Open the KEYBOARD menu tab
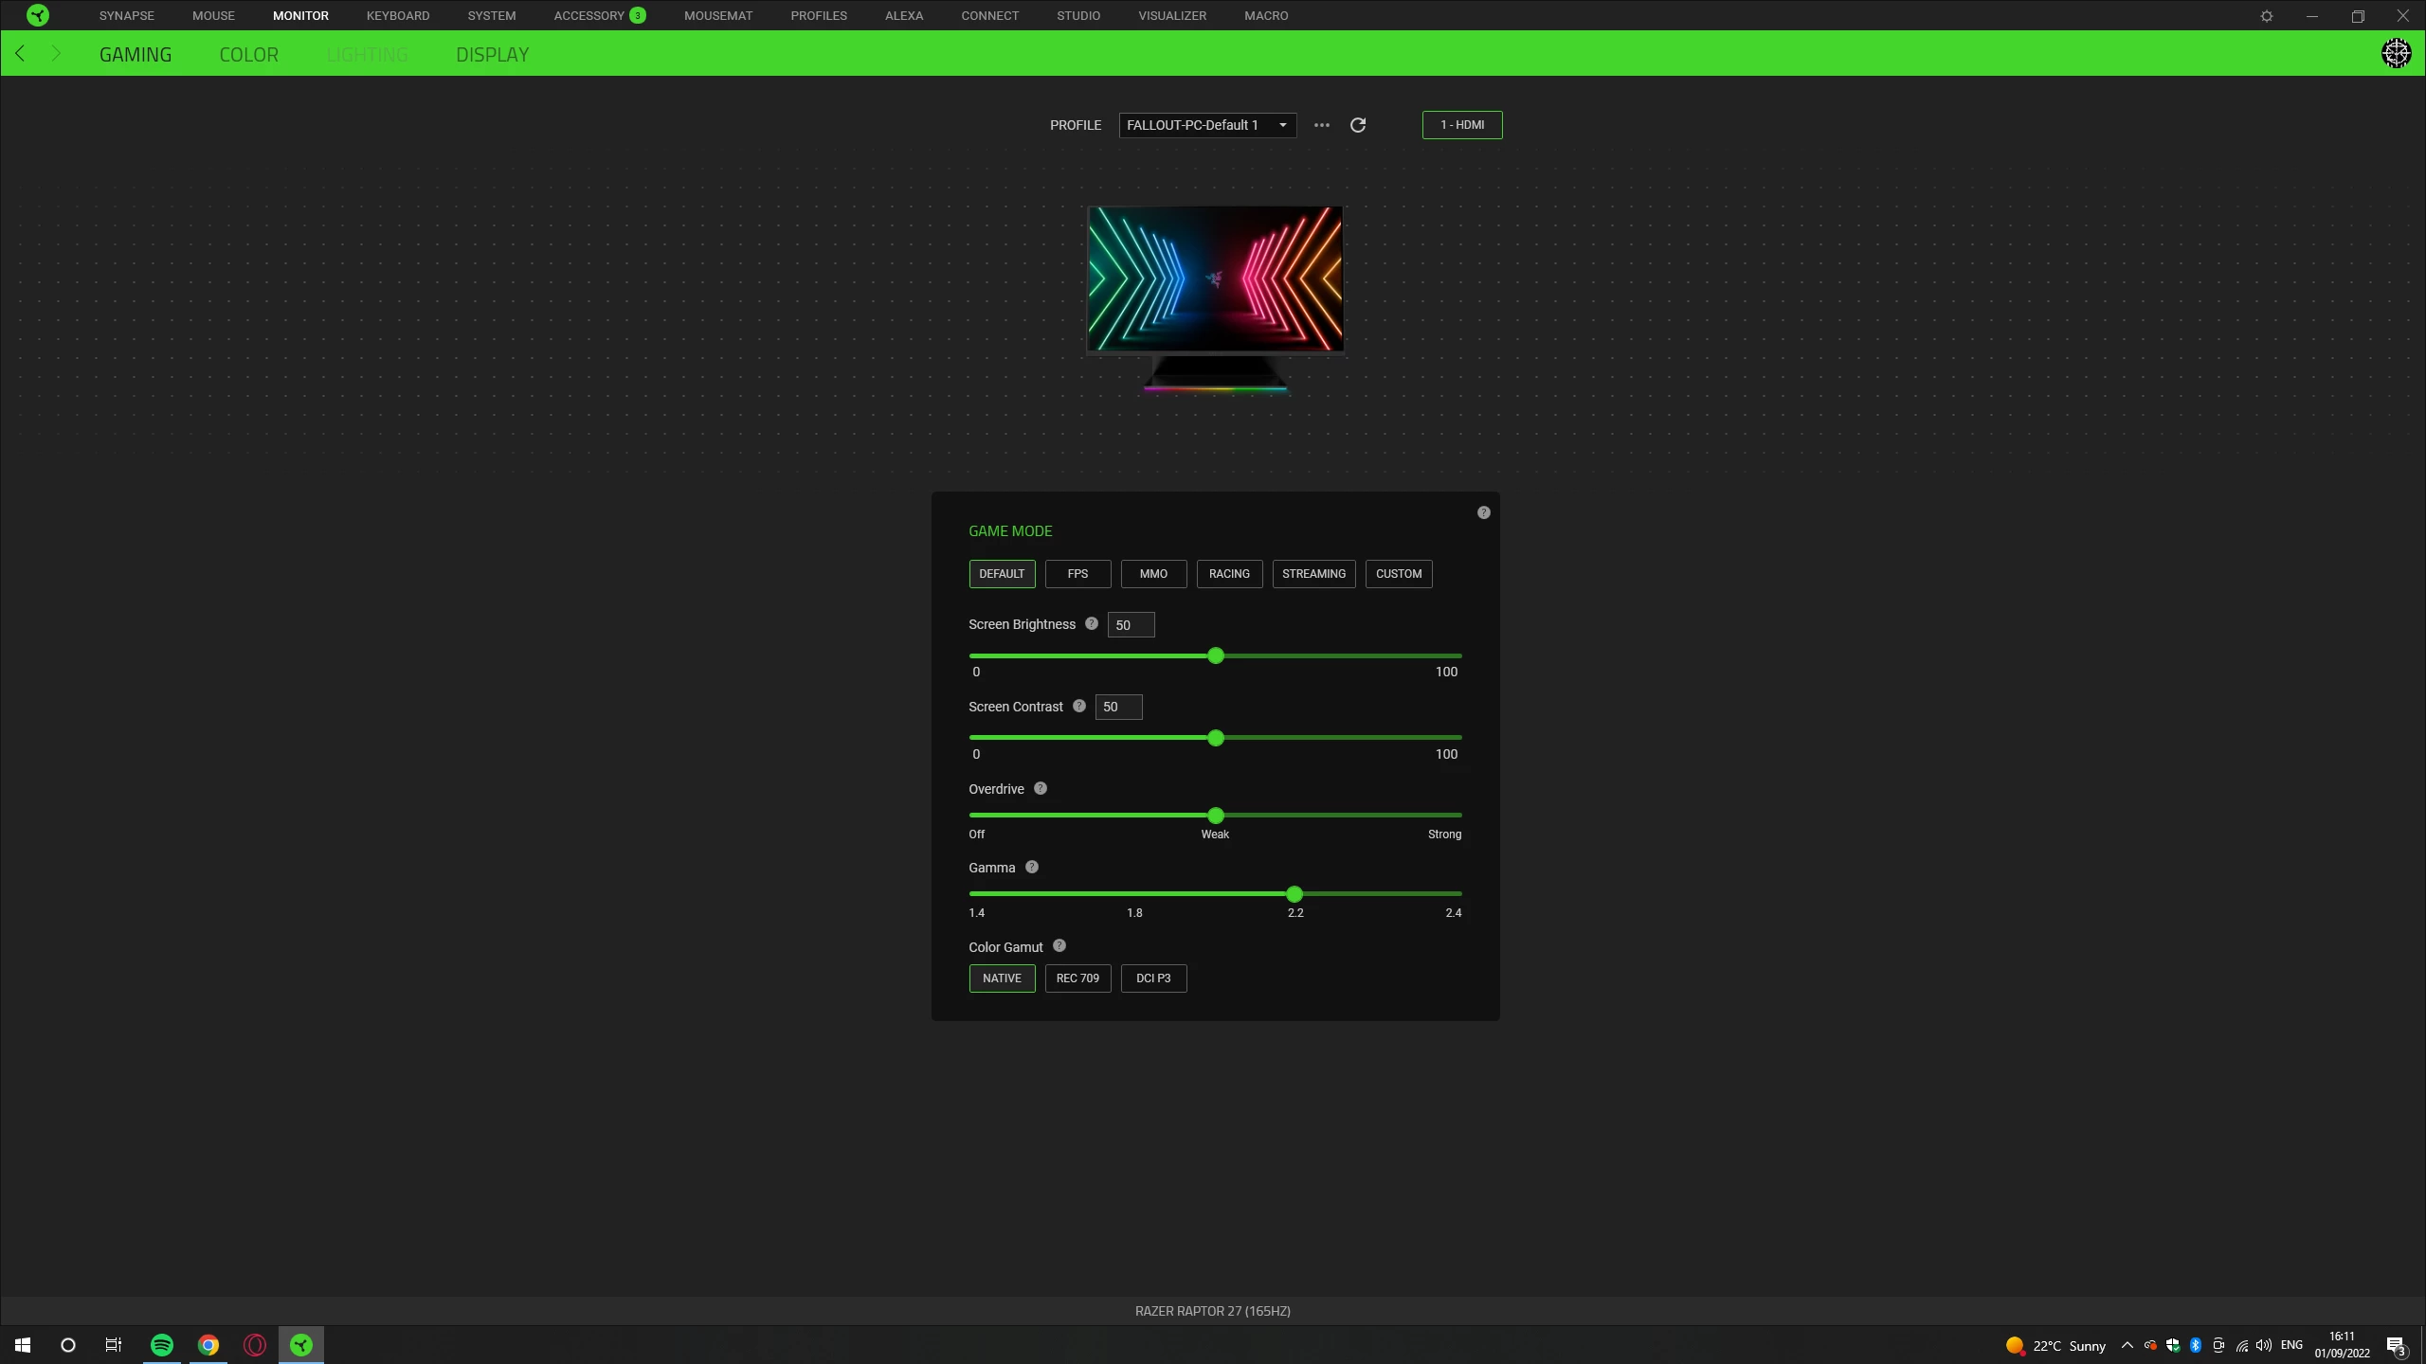 (398, 16)
